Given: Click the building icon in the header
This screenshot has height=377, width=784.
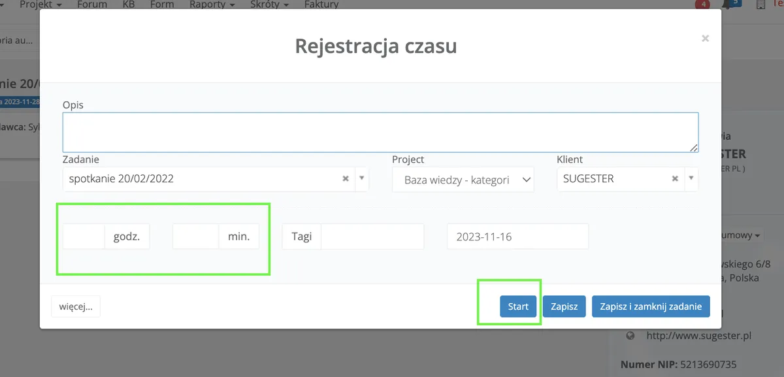Looking at the screenshot, I should [760, 5].
